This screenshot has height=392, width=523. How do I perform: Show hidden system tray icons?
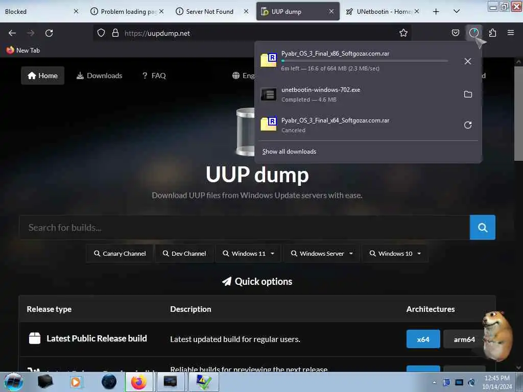tap(434, 382)
